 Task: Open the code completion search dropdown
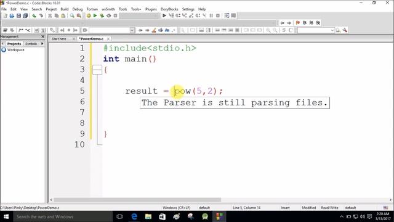click(132, 30)
